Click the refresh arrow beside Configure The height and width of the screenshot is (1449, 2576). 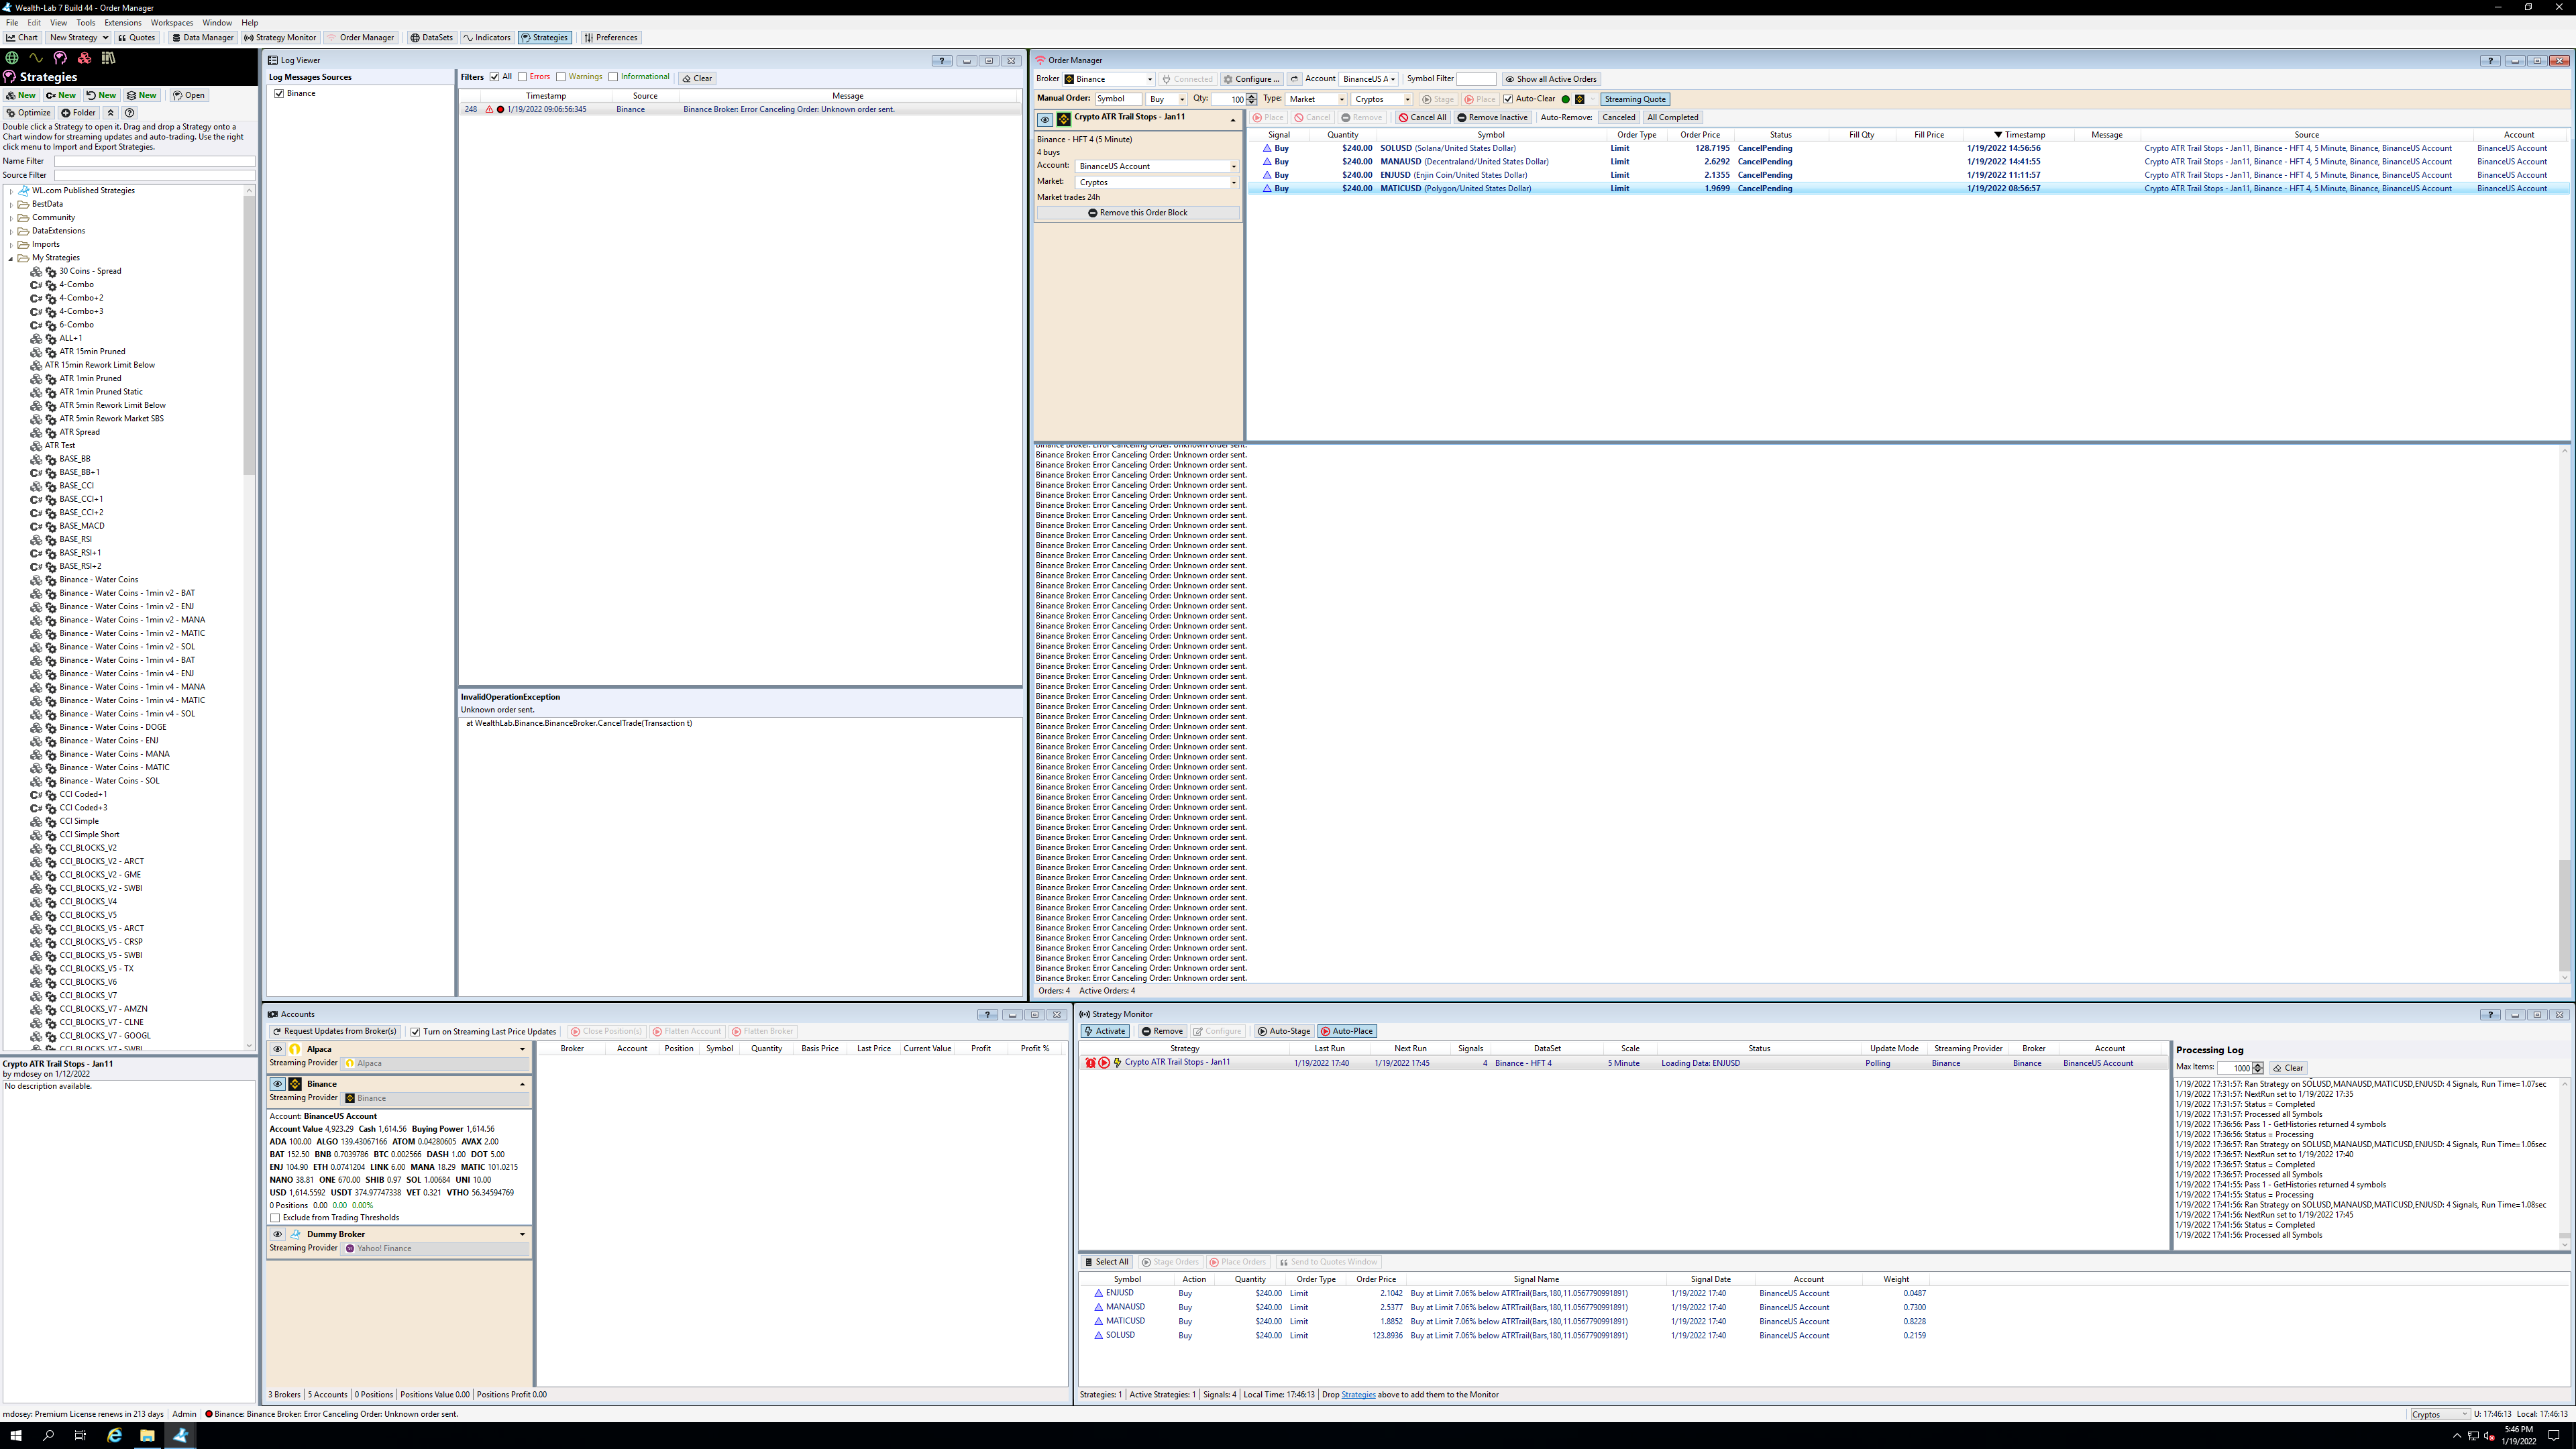coord(1294,79)
